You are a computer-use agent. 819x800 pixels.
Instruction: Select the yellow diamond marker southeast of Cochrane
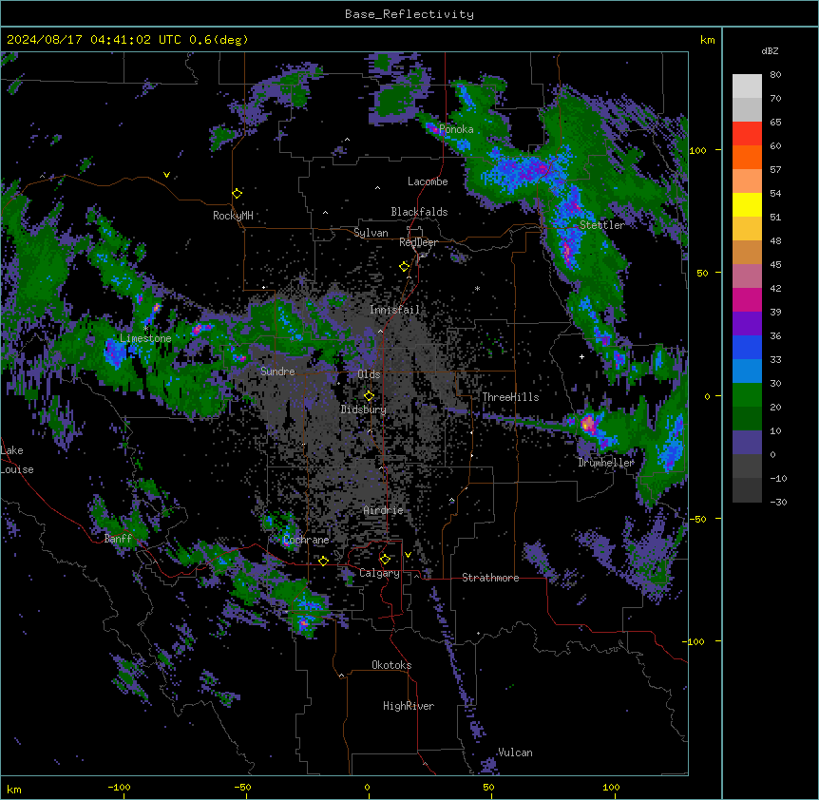coord(323,561)
